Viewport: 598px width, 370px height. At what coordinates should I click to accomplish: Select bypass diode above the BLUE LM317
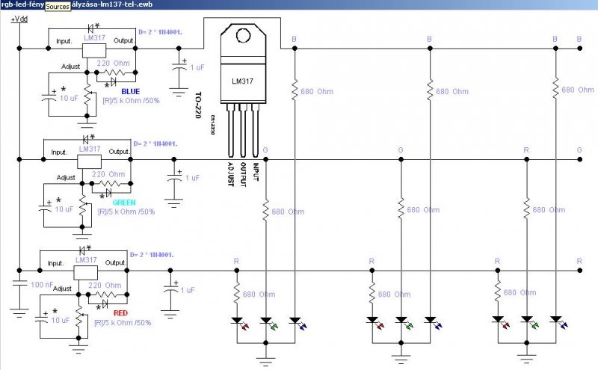(x=90, y=28)
